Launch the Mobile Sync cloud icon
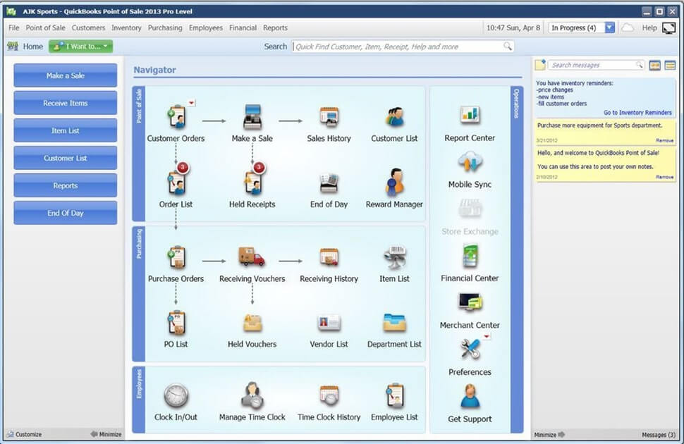Viewport: 684px width, 444px height. pos(470,162)
